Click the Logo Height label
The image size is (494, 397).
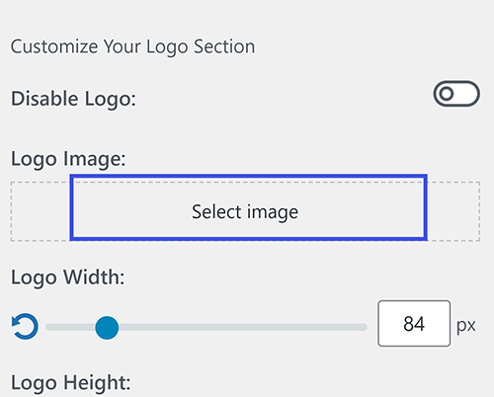71,383
